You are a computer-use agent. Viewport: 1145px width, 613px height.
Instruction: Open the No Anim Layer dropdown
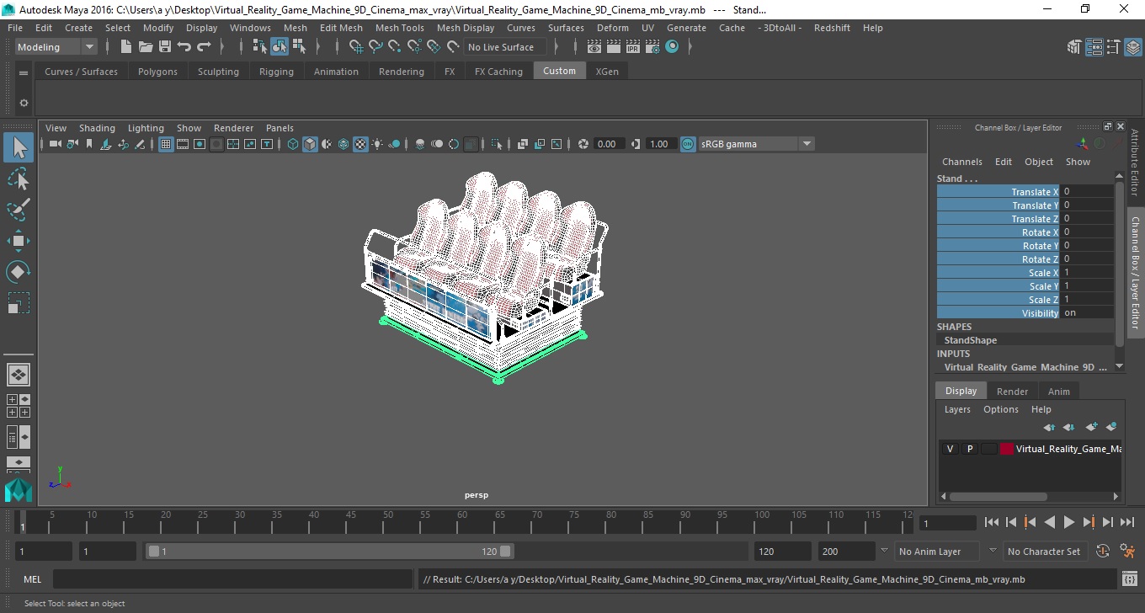tap(937, 552)
